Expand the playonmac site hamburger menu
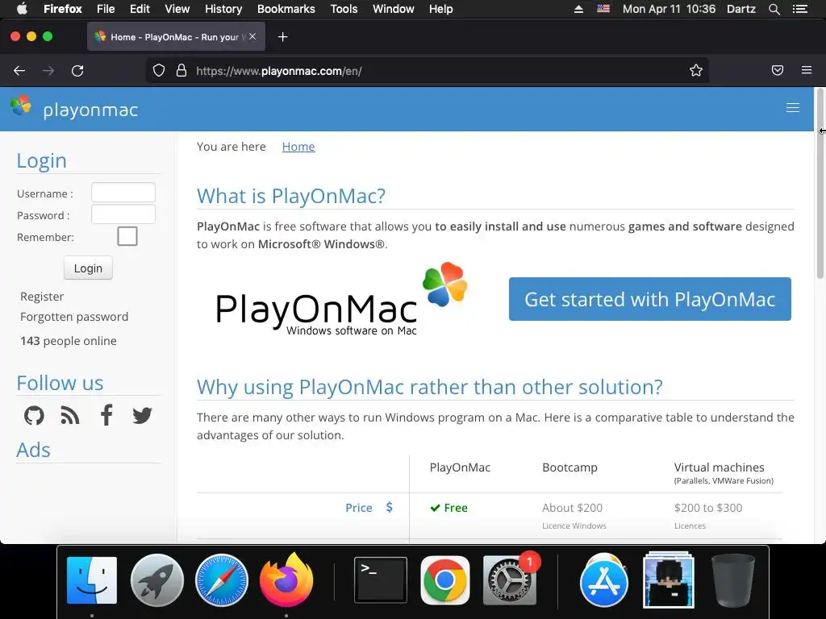The height and width of the screenshot is (619, 826). [793, 108]
